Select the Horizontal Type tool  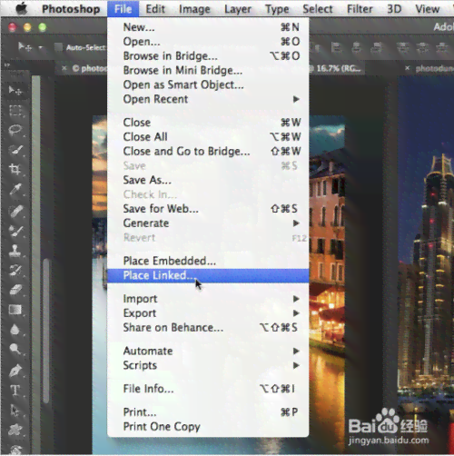point(15,391)
